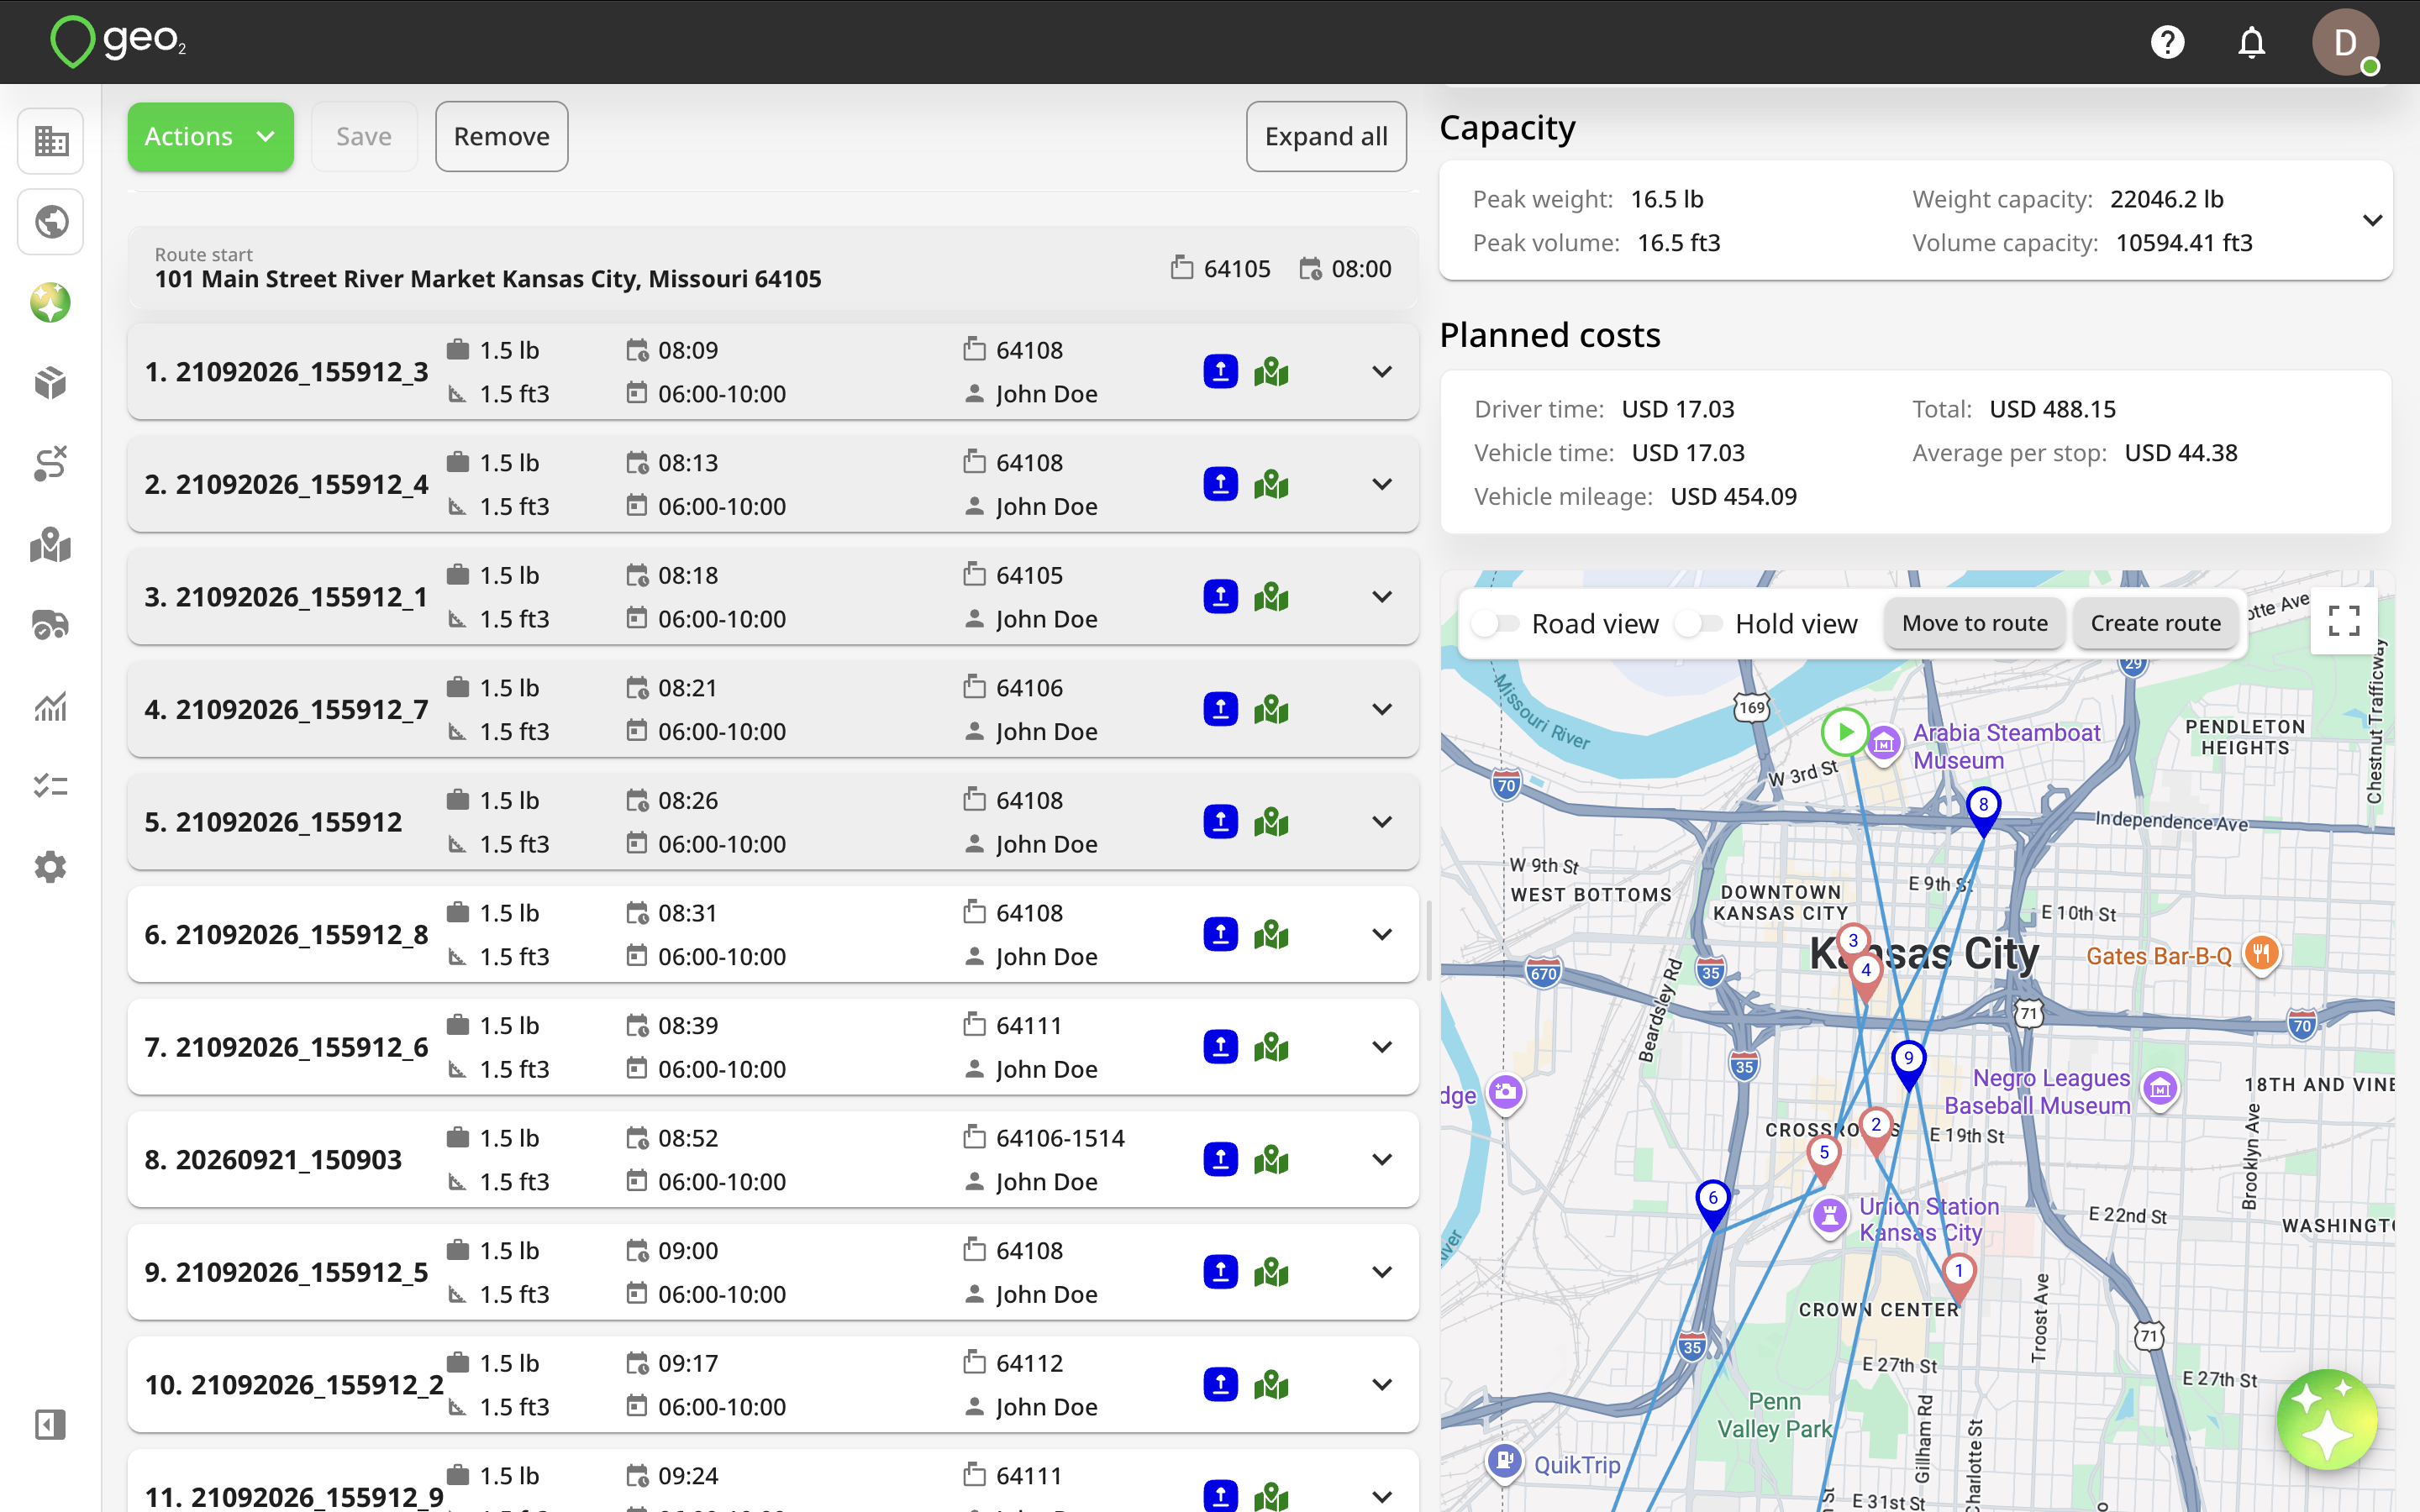Open the map pin sidebar icon
Image resolution: width=2420 pixels, height=1512 pixels.
pyautogui.click(x=51, y=545)
